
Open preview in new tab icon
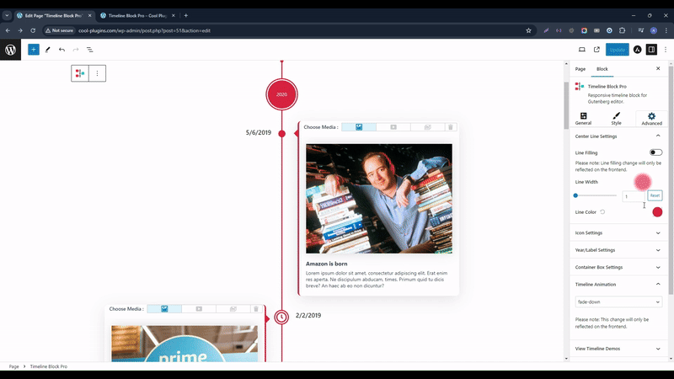pyautogui.click(x=596, y=50)
